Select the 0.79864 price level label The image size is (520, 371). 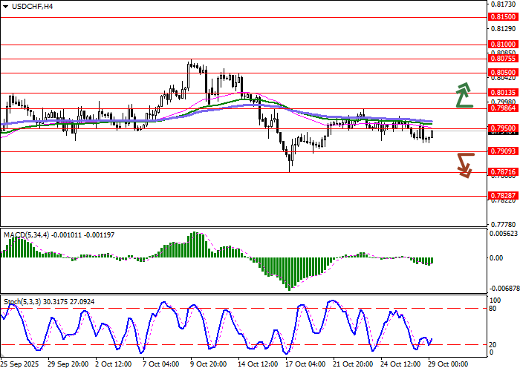[x=504, y=108]
